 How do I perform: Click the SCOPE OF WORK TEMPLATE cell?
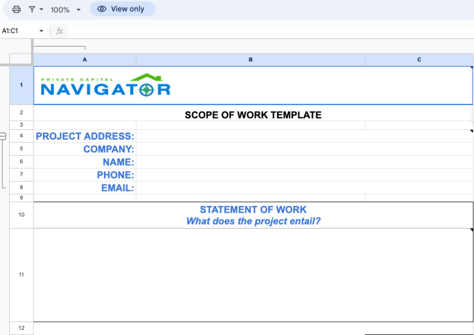coord(253,115)
